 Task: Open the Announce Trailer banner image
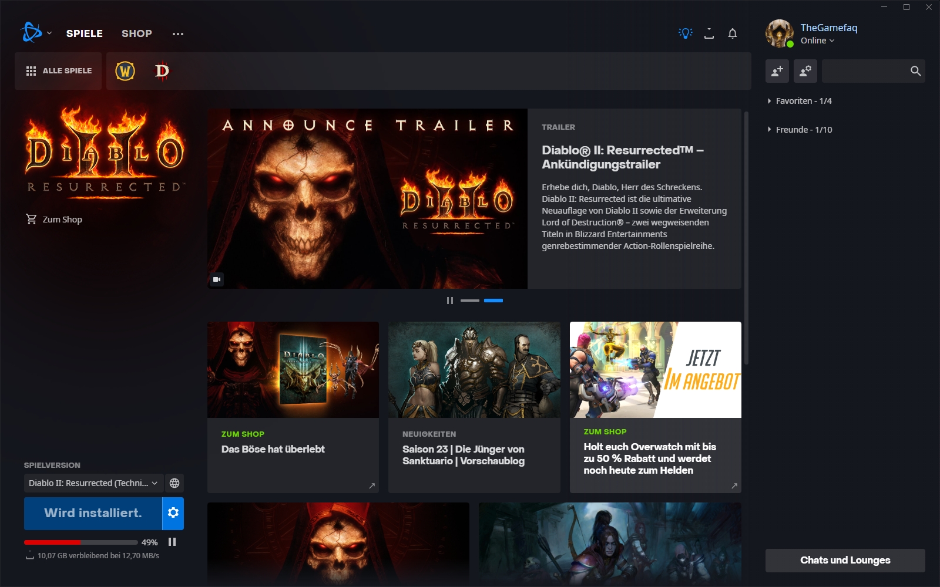pos(367,198)
